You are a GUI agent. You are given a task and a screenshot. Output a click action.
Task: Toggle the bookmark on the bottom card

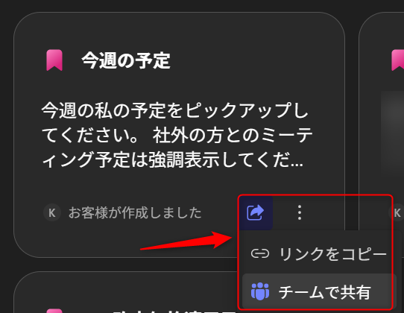tap(54, 311)
